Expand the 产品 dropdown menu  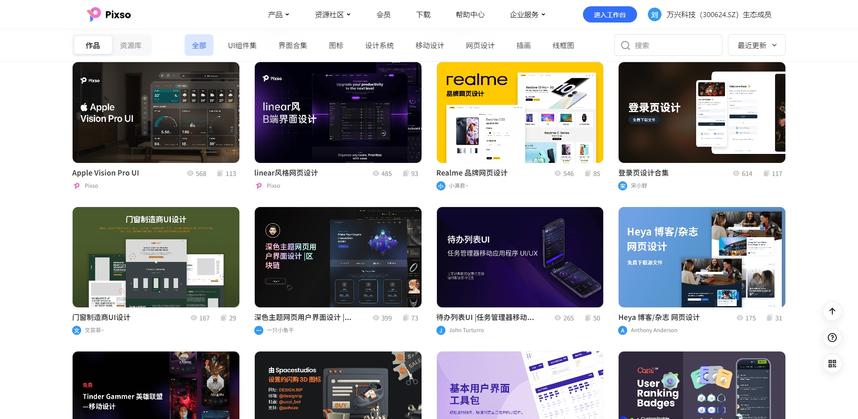point(279,14)
